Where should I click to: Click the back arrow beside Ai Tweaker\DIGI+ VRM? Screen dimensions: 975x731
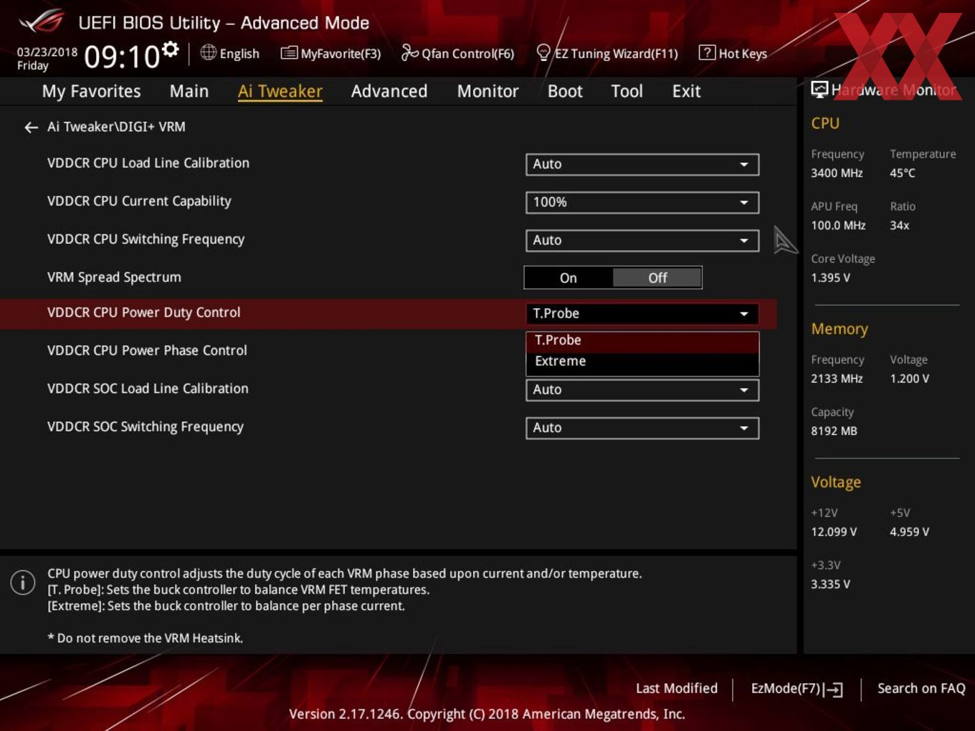[31, 128]
